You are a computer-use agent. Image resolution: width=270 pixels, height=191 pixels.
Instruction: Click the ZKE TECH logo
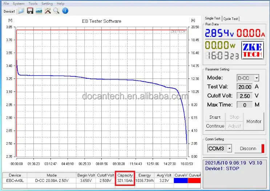point(252,50)
